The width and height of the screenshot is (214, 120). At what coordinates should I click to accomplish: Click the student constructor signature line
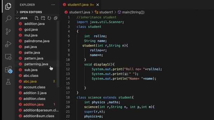[x=105, y=46]
